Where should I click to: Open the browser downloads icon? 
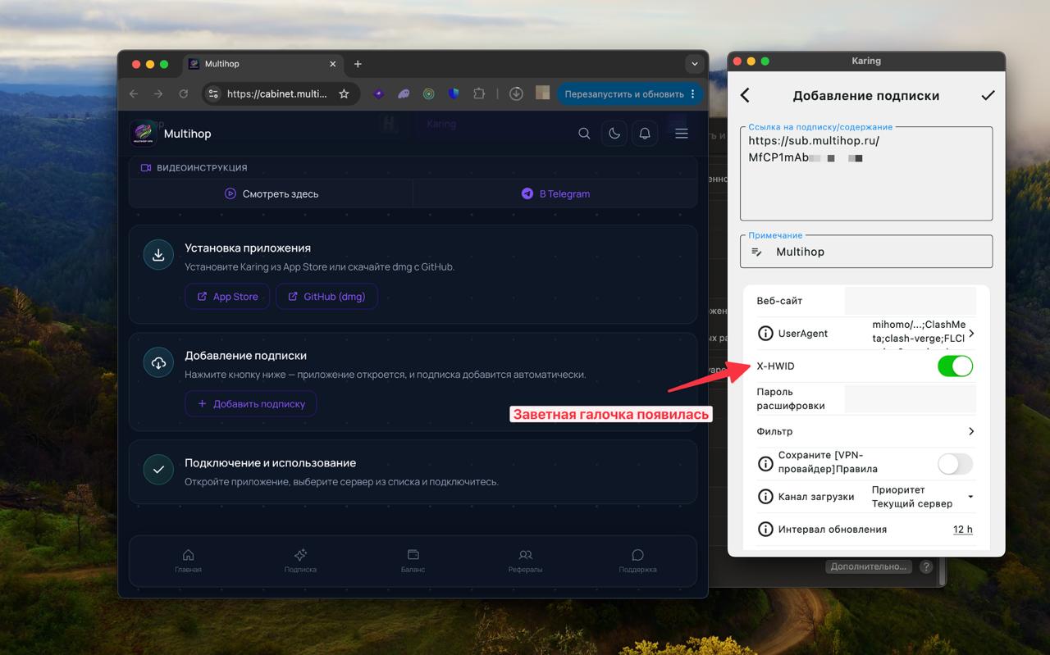516,94
